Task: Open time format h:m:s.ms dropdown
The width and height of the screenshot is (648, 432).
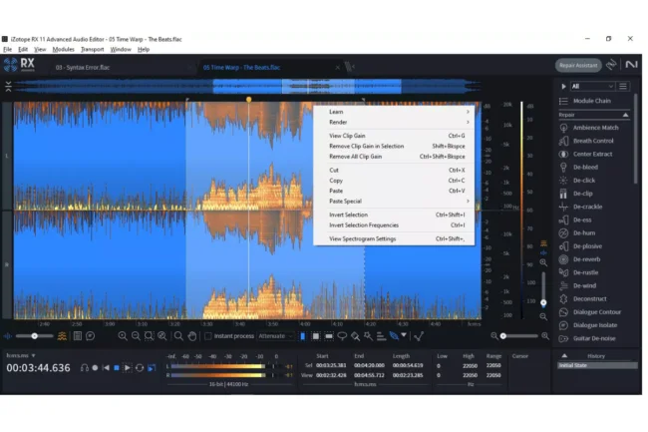Action: [21, 355]
